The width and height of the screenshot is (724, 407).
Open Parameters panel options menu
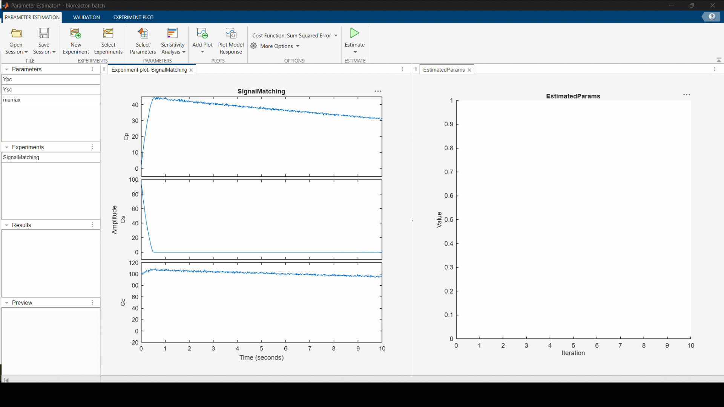[92, 69]
